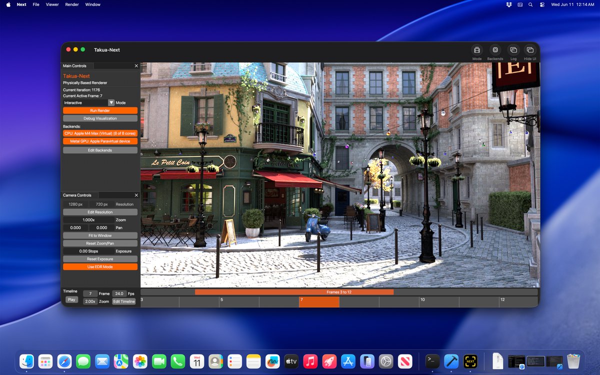Open Safari from the Dock
Image resolution: width=600 pixels, height=375 pixels.
point(64,361)
